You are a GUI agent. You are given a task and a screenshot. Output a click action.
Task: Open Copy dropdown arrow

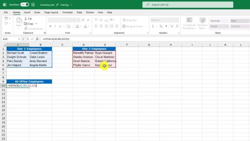(36, 23)
